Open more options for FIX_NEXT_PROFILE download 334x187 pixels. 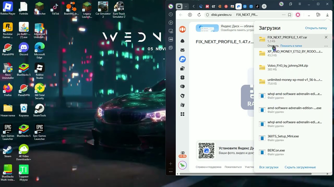coord(326,46)
